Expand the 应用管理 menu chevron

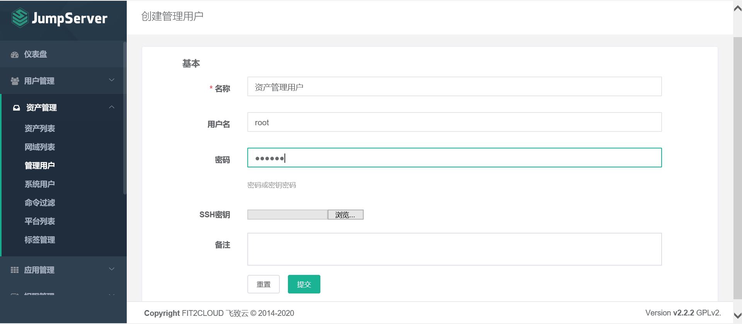(112, 269)
